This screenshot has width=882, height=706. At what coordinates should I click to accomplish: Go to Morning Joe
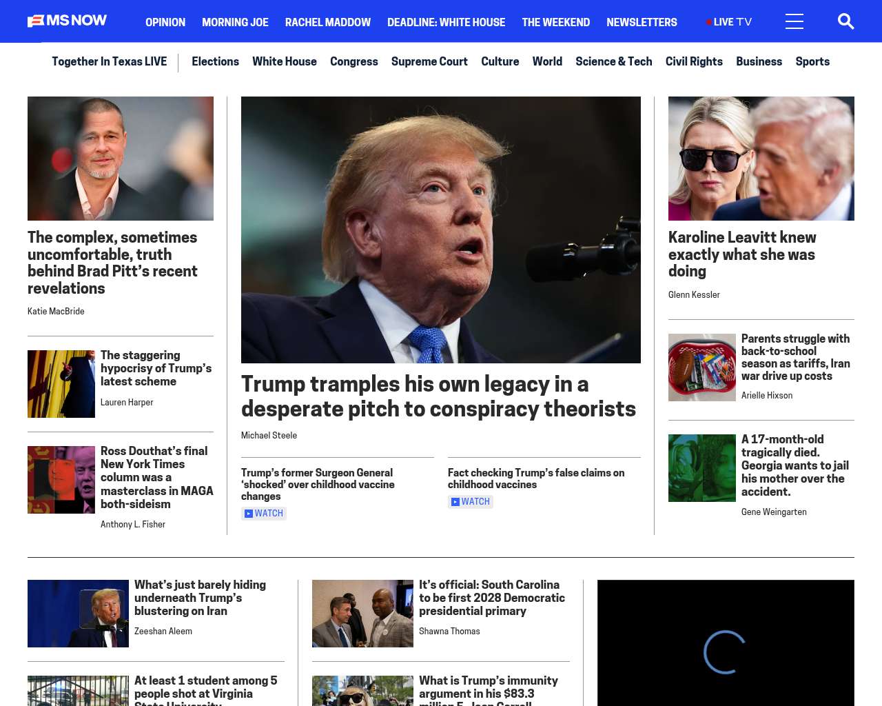[x=235, y=22]
